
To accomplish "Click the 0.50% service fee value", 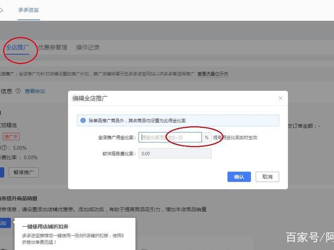I will [30, 157].
